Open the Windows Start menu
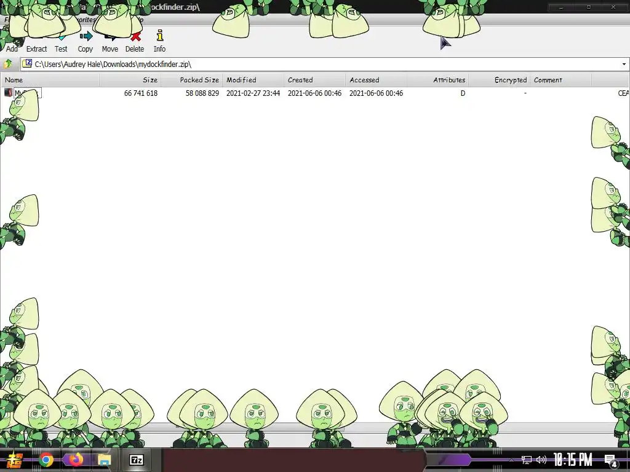630x472 pixels. (15, 460)
